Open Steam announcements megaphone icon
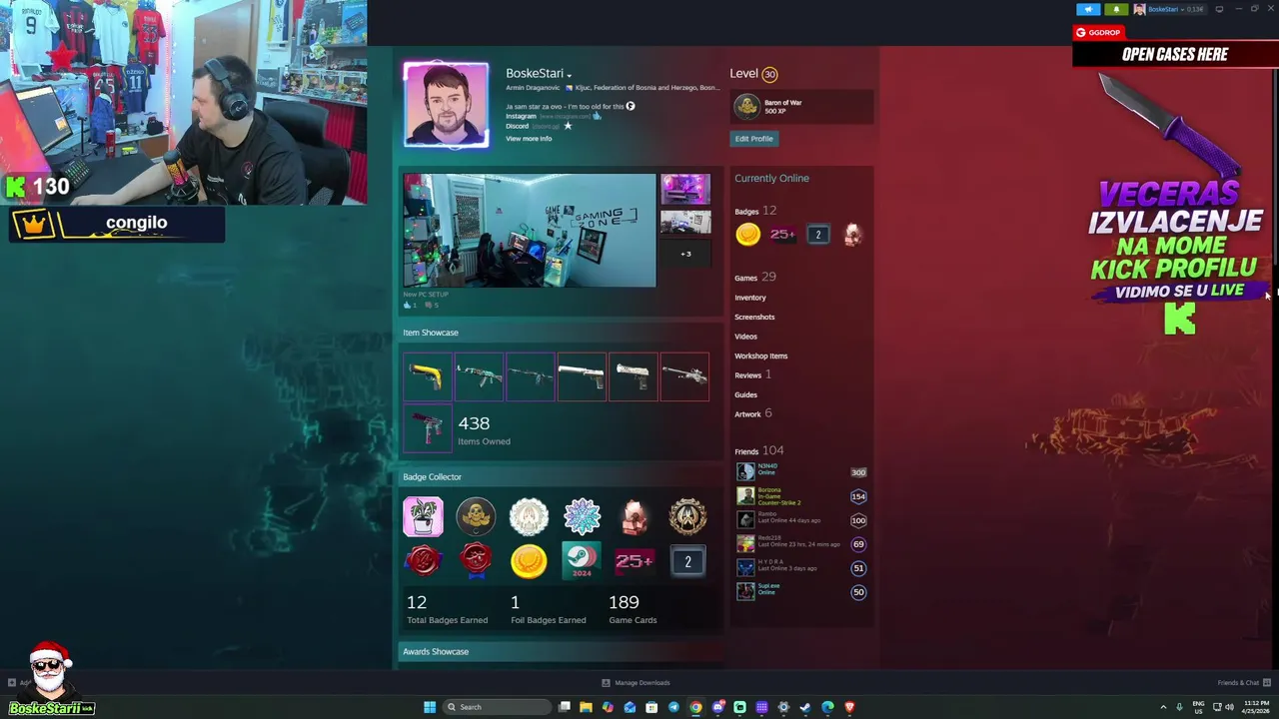Screen dimensions: 1279x719 [x=1089, y=9]
